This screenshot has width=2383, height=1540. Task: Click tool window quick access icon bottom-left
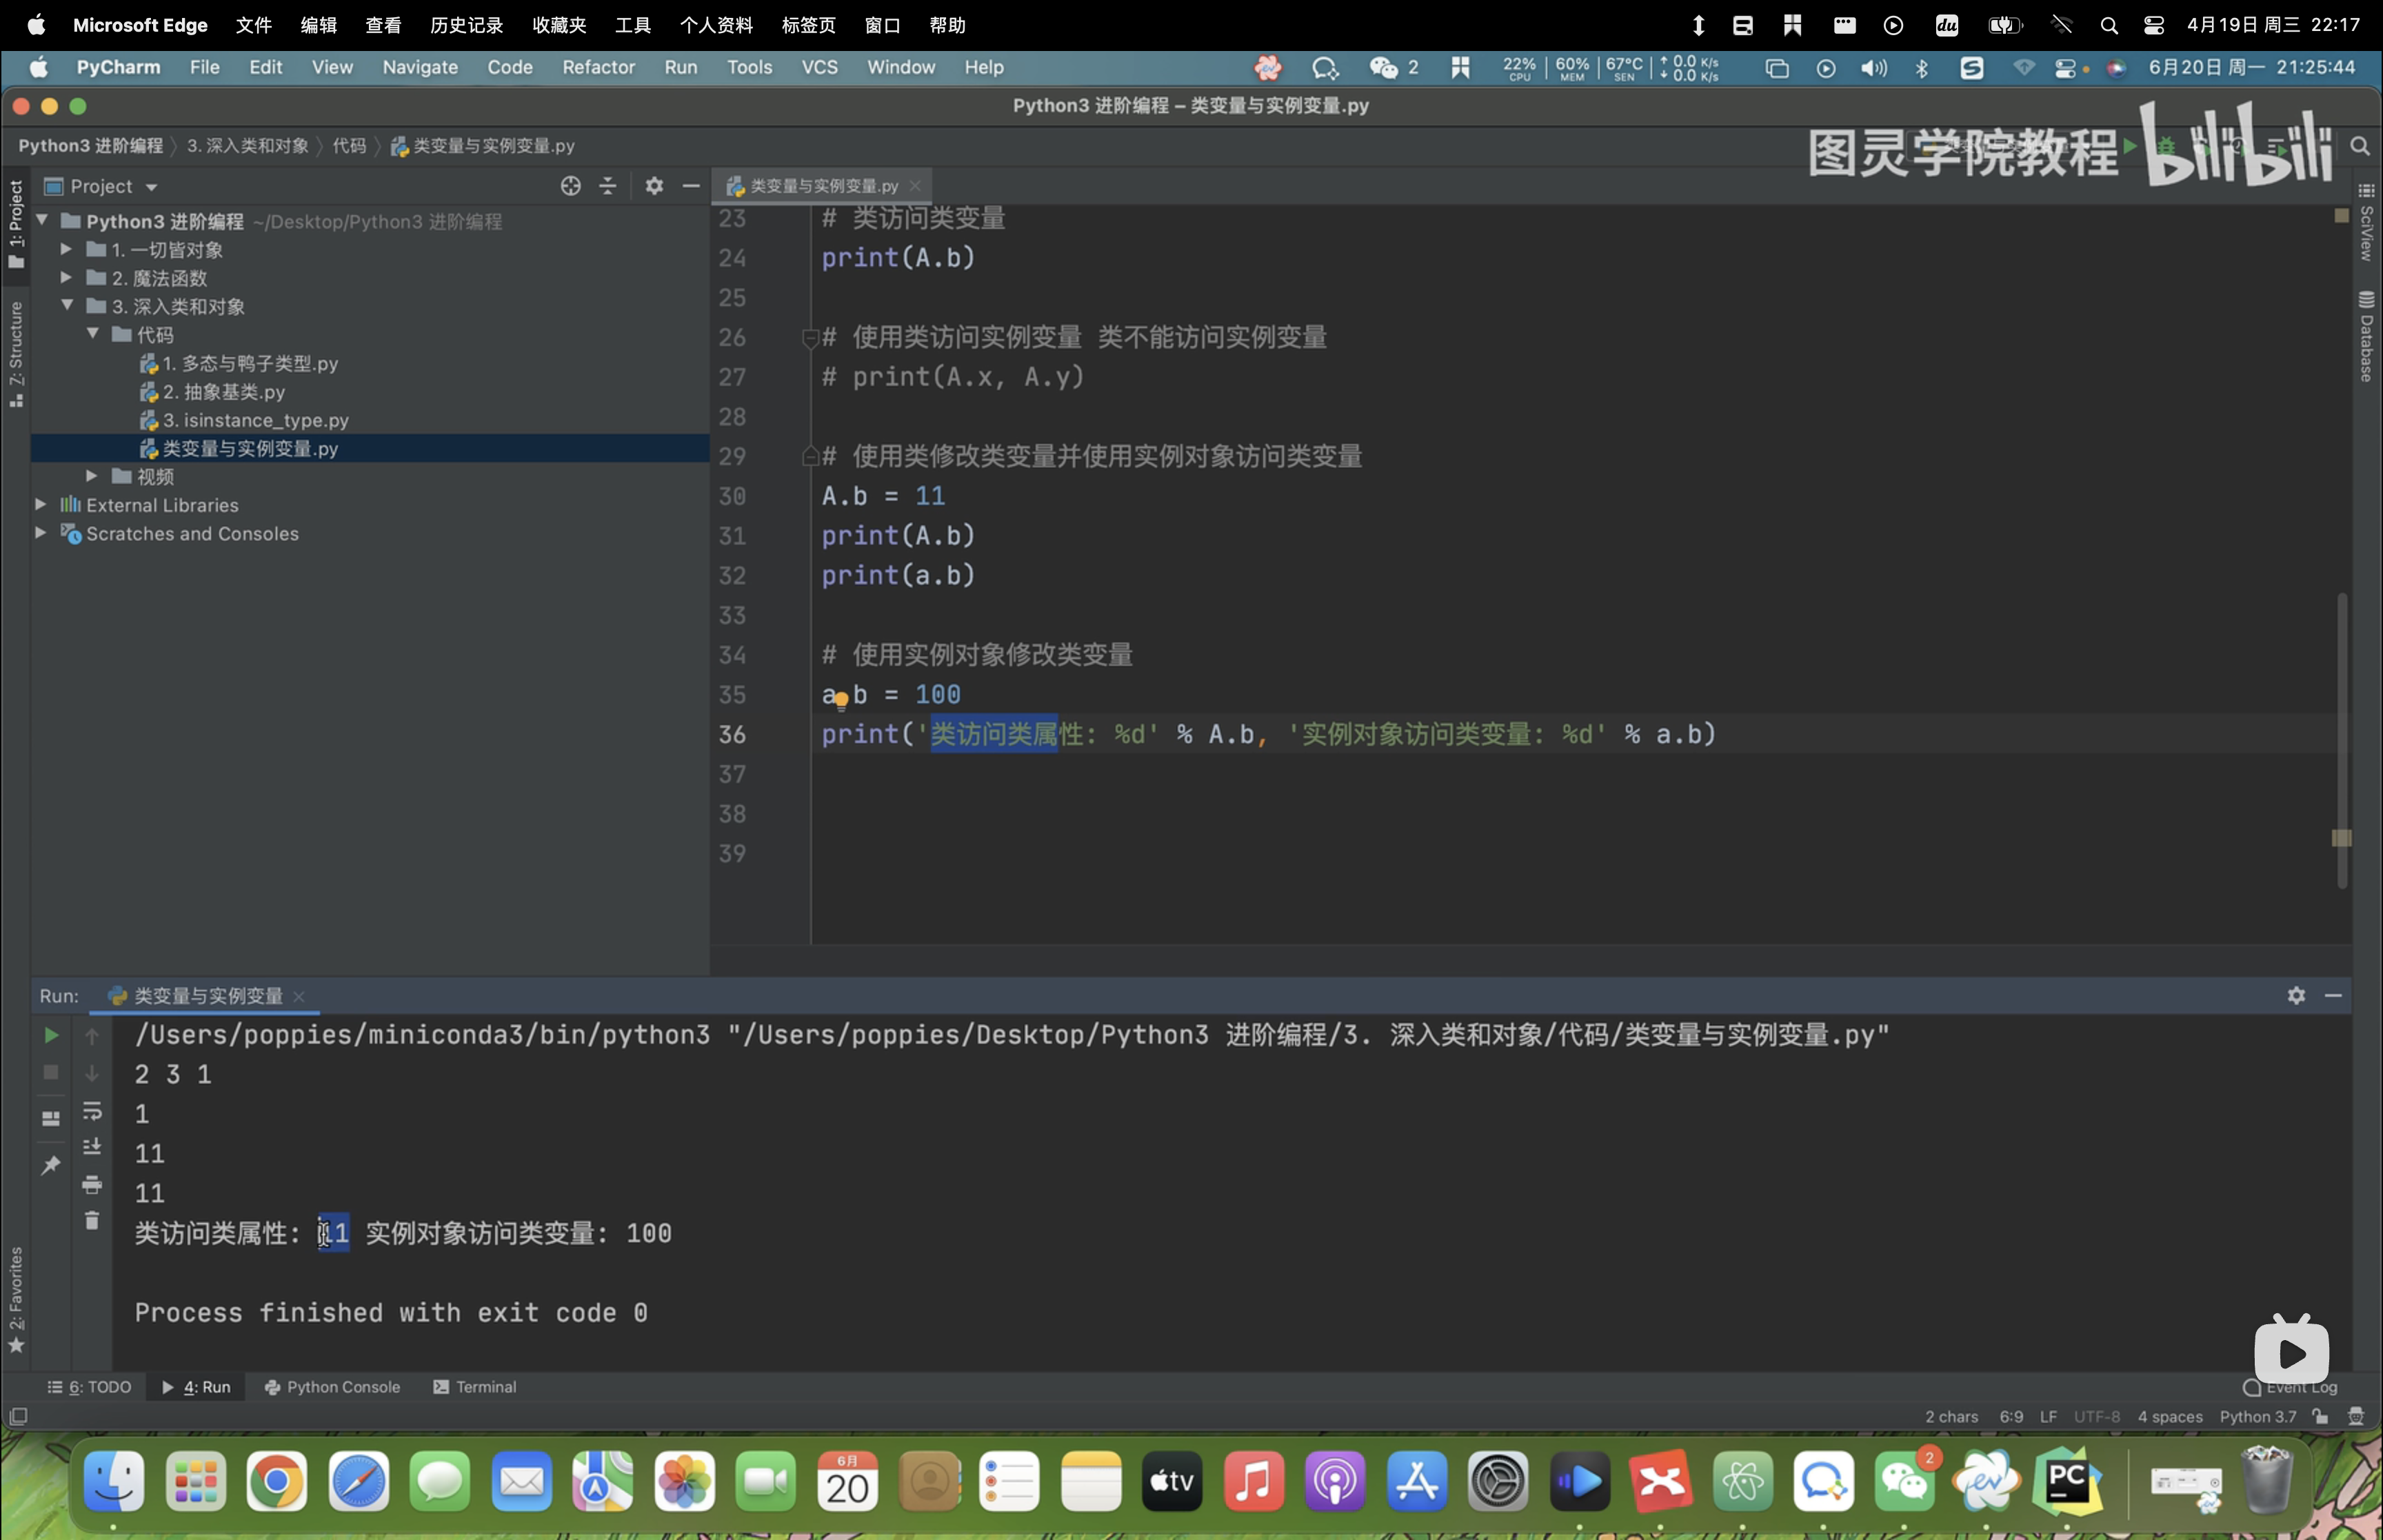click(x=18, y=1416)
